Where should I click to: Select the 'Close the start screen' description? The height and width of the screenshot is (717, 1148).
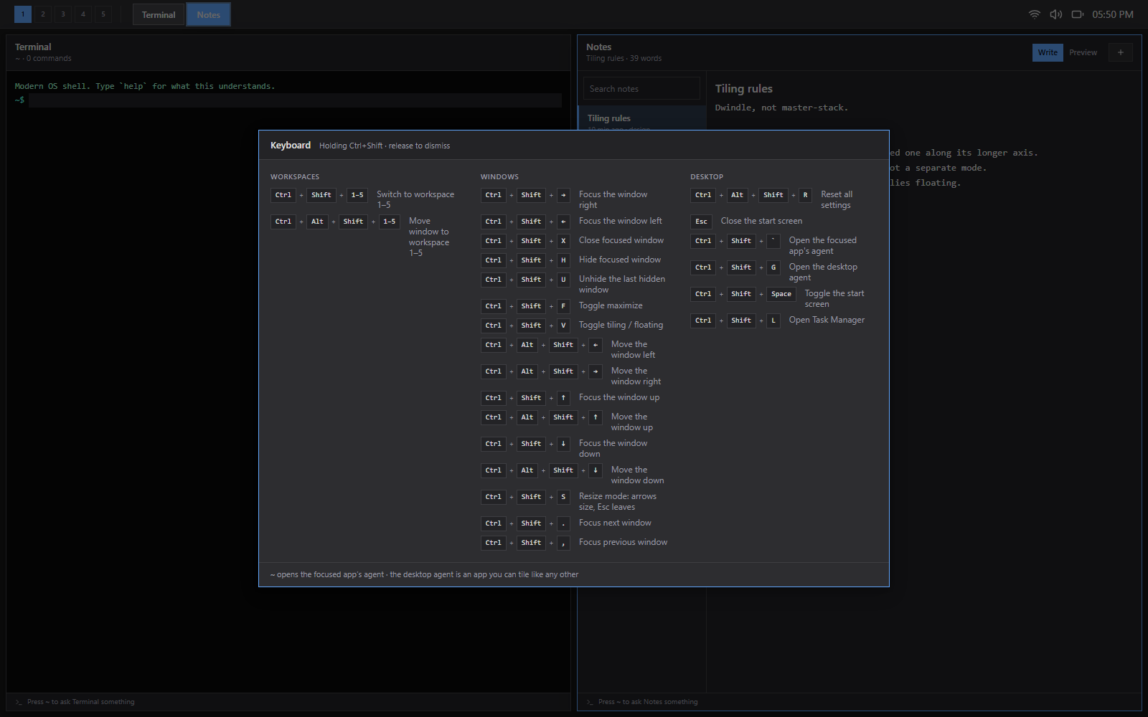761,221
